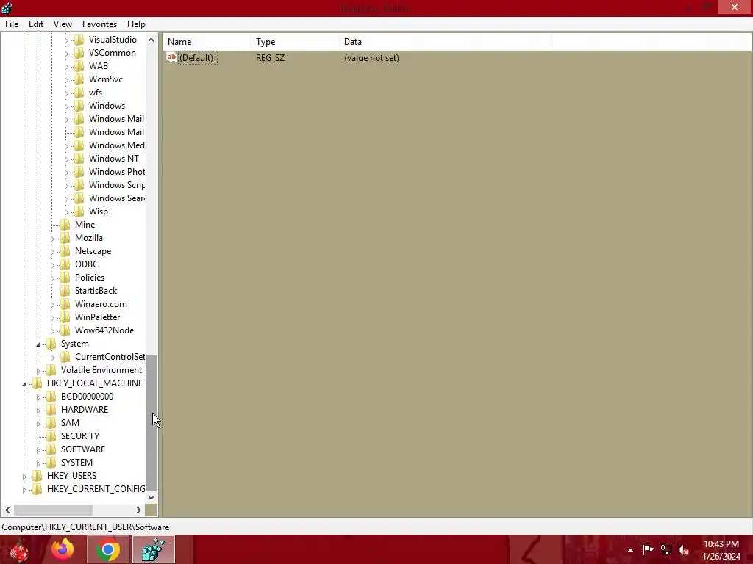Click the WAB key folder icon
753x564 pixels.
click(x=79, y=65)
